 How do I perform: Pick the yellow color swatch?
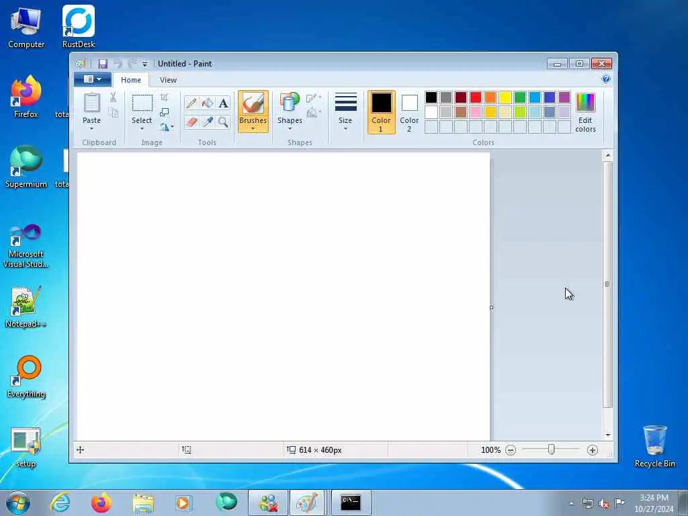[x=505, y=97]
